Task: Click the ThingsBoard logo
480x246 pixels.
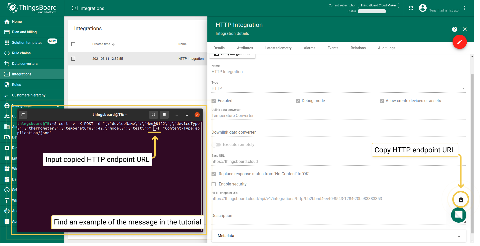Action: point(32,8)
